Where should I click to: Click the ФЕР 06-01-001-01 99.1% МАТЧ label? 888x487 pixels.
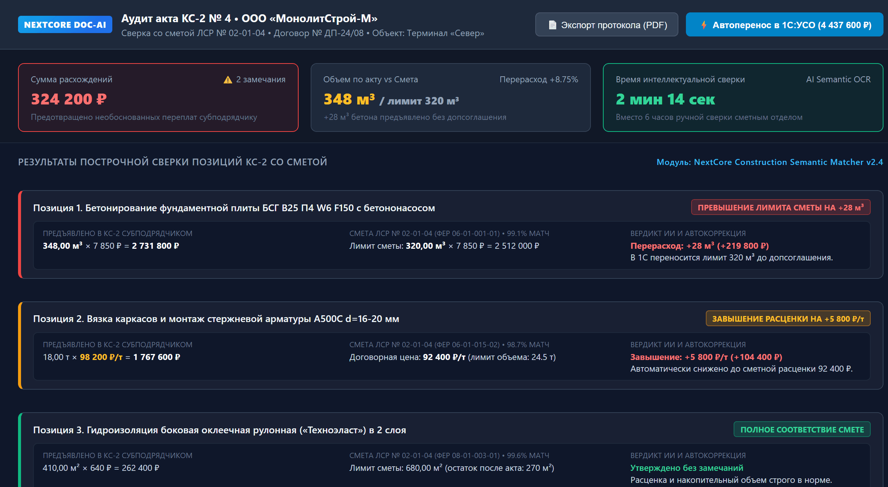tap(449, 233)
